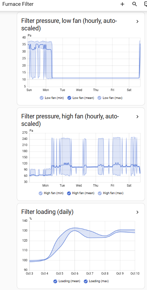The width and height of the screenshot is (147, 290).
Task: Click the low fan pressure chart plot
Action: click(84, 62)
